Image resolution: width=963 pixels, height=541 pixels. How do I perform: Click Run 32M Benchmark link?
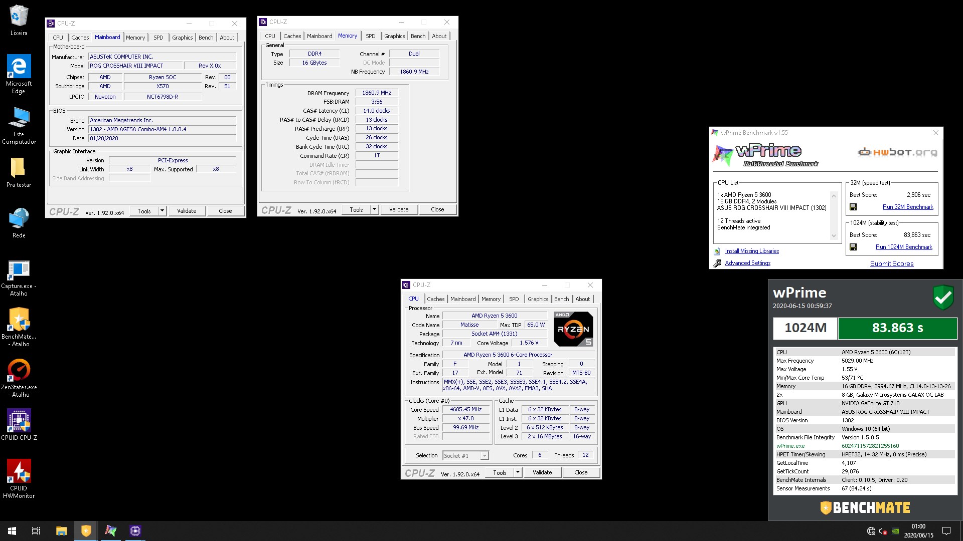[x=908, y=207]
